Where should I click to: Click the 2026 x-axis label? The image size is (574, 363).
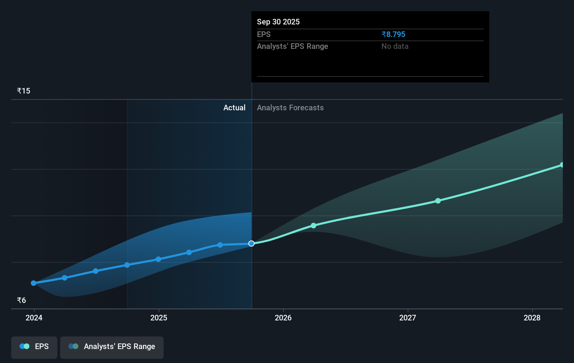[284, 318]
